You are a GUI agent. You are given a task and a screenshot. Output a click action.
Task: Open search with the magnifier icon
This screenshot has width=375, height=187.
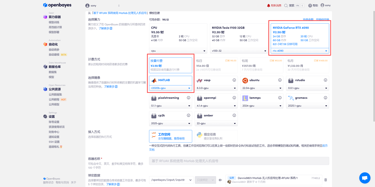coord(286,6)
